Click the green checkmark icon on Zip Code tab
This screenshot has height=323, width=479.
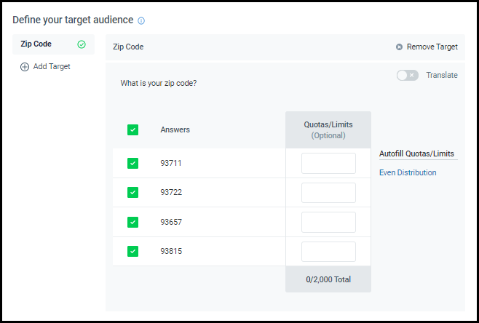(x=82, y=44)
